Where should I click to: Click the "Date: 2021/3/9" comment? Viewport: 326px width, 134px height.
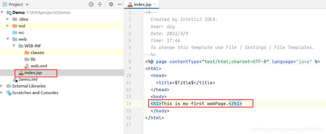169,33
